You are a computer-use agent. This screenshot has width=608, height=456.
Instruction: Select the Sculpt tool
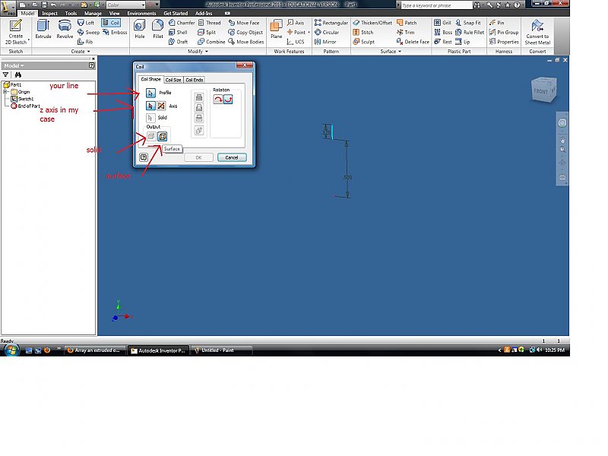coord(364,42)
